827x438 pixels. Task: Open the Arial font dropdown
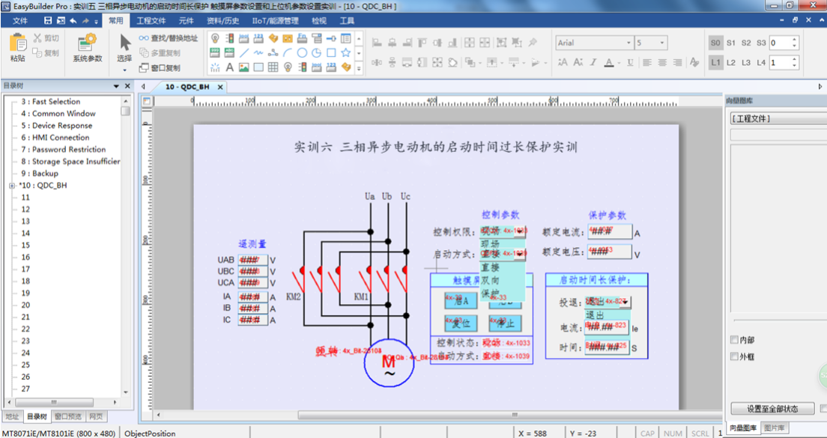point(628,43)
